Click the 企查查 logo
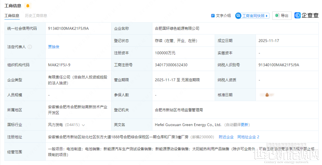The width and height of the screenshot is (322, 165). pyautogui.click(x=306, y=16)
